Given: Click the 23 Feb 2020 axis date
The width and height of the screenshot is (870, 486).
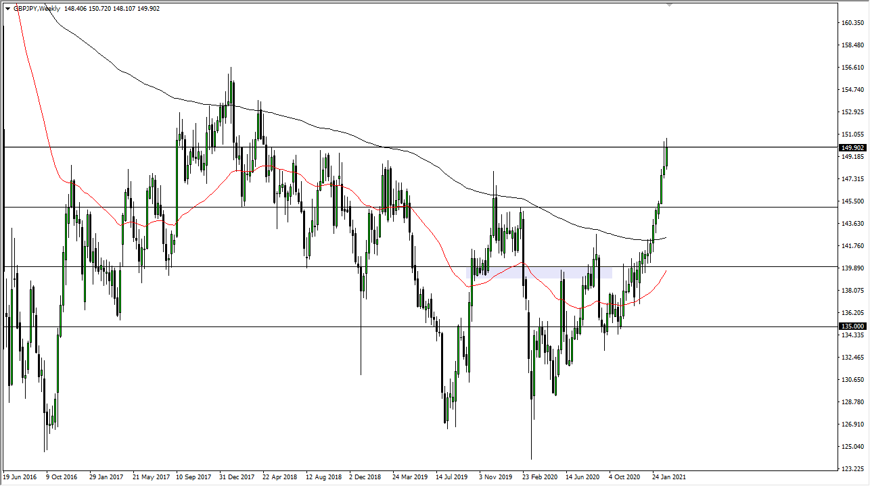Looking at the screenshot, I should pyautogui.click(x=539, y=477).
